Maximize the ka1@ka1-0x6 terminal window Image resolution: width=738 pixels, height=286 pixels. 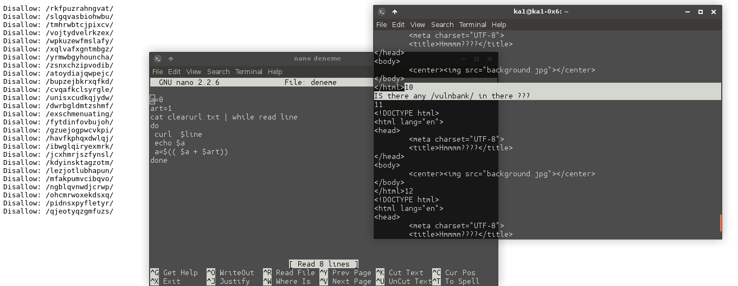tap(701, 12)
